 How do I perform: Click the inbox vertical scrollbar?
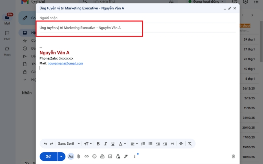[x=261, y=41]
